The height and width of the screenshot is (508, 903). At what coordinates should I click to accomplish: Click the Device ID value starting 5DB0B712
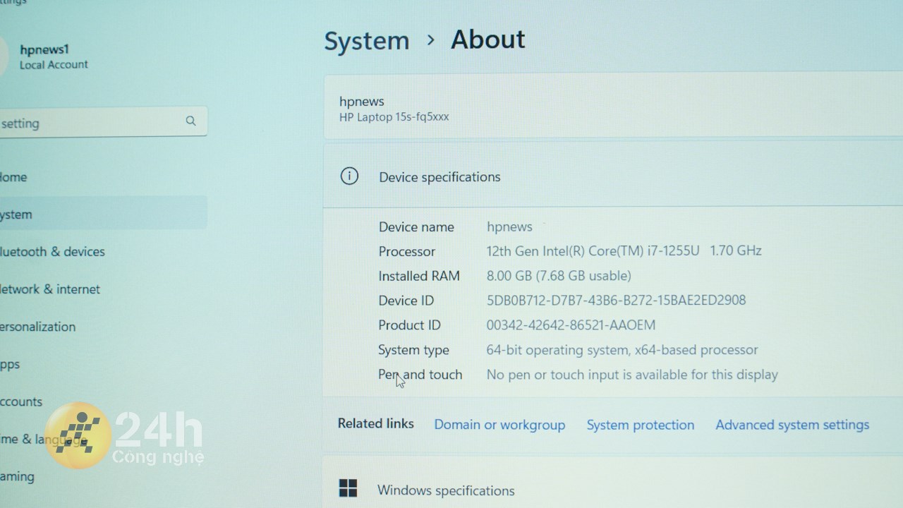pyautogui.click(x=616, y=300)
